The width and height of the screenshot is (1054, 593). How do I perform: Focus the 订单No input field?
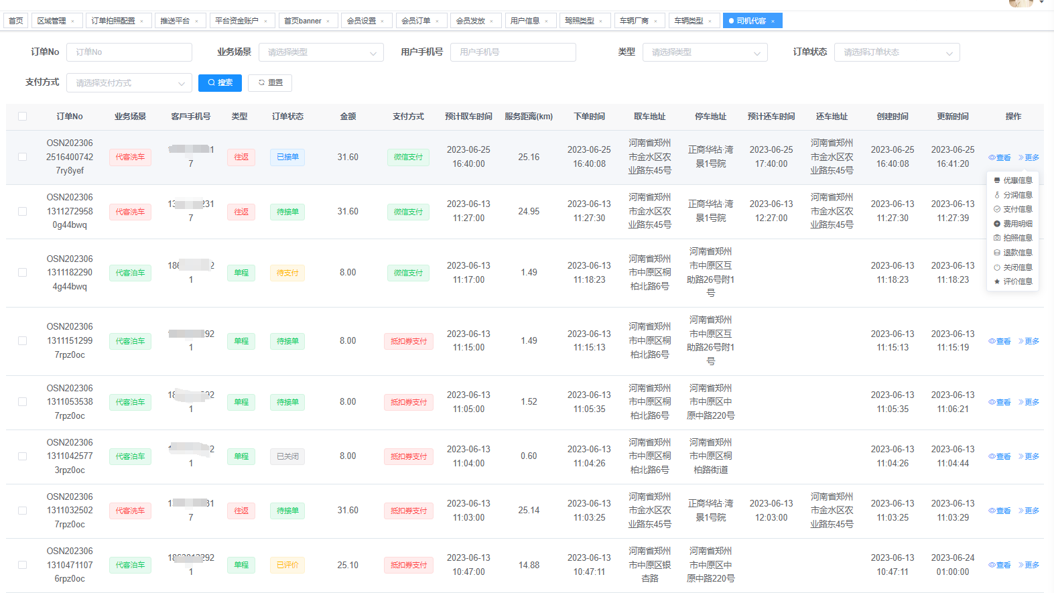[x=129, y=52]
